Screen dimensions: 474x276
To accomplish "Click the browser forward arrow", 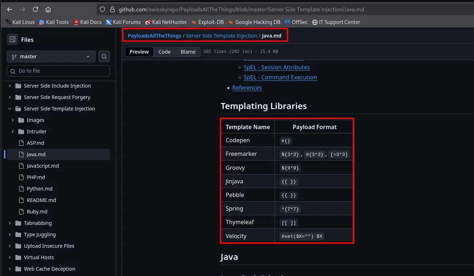I will 22,9.
